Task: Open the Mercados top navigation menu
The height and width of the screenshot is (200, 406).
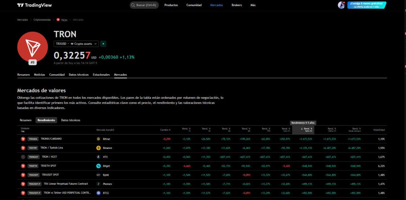Action: 217,5
